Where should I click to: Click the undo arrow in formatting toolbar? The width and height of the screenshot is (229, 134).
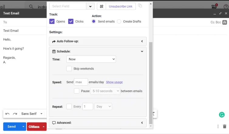point(8,114)
